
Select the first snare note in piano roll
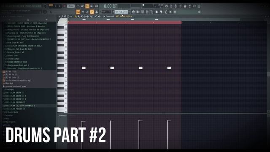coord(84,68)
